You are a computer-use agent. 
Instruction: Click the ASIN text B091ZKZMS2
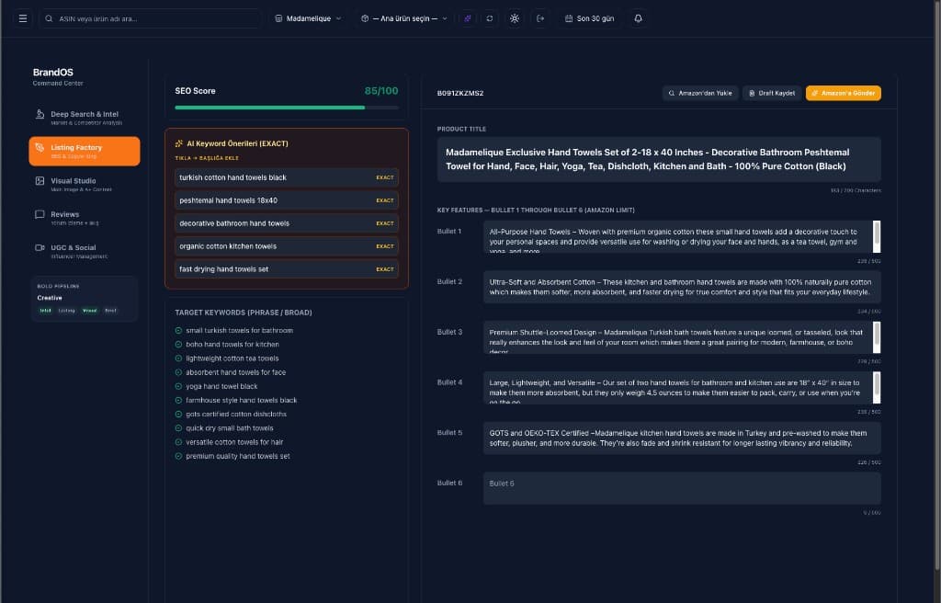[460, 93]
